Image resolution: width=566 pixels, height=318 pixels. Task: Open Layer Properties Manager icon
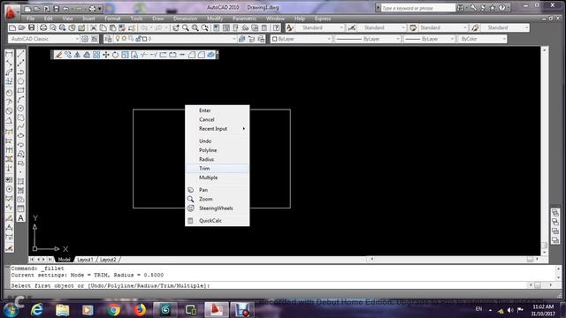pyautogui.click(x=108, y=39)
